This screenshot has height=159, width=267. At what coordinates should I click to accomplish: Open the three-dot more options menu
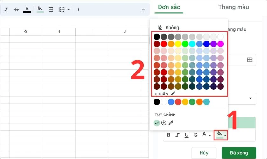pos(78,10)
